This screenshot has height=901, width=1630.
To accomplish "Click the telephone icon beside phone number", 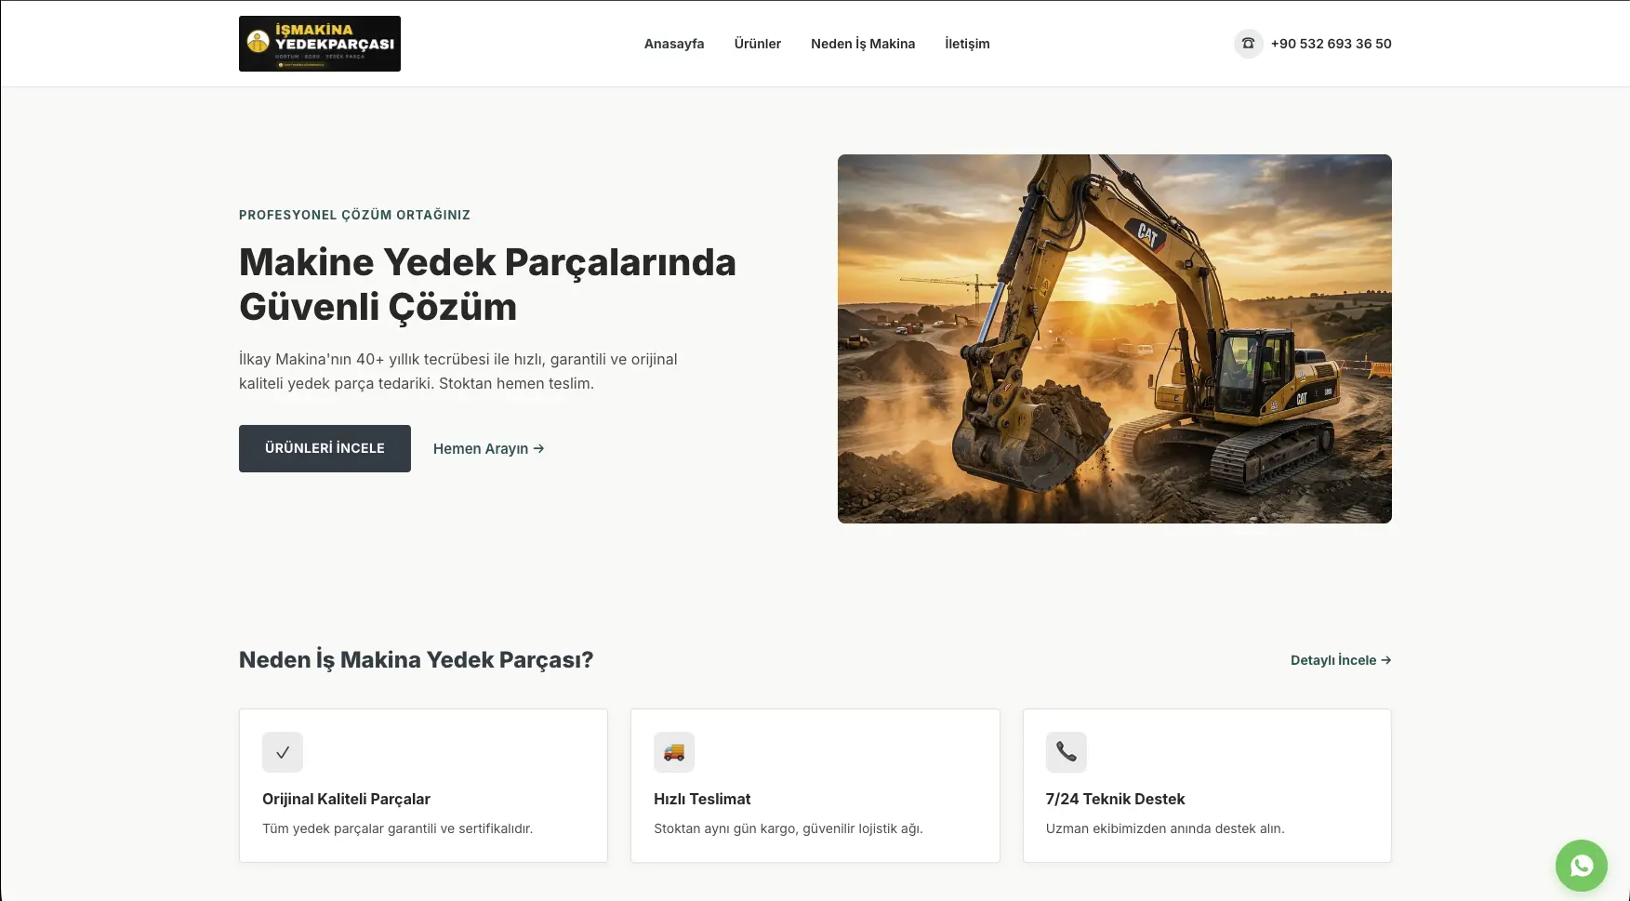I will coord(1248,44).
